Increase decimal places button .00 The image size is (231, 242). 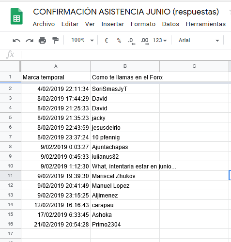click(x=144, y=41)
